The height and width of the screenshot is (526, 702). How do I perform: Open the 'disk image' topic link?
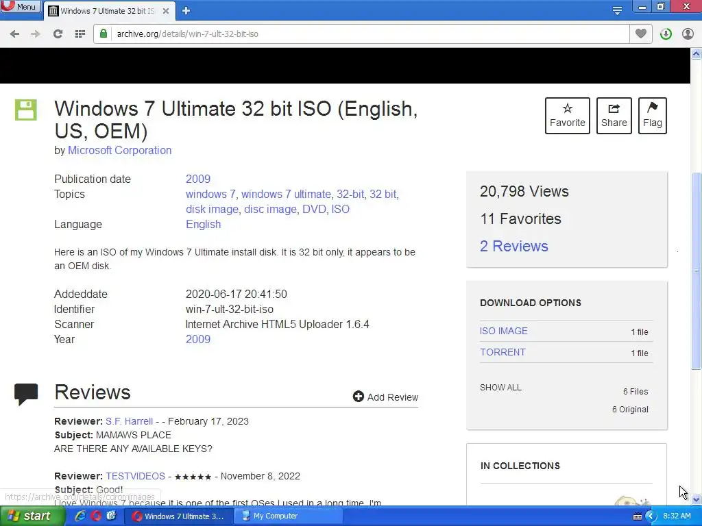(x=213, y=210)
